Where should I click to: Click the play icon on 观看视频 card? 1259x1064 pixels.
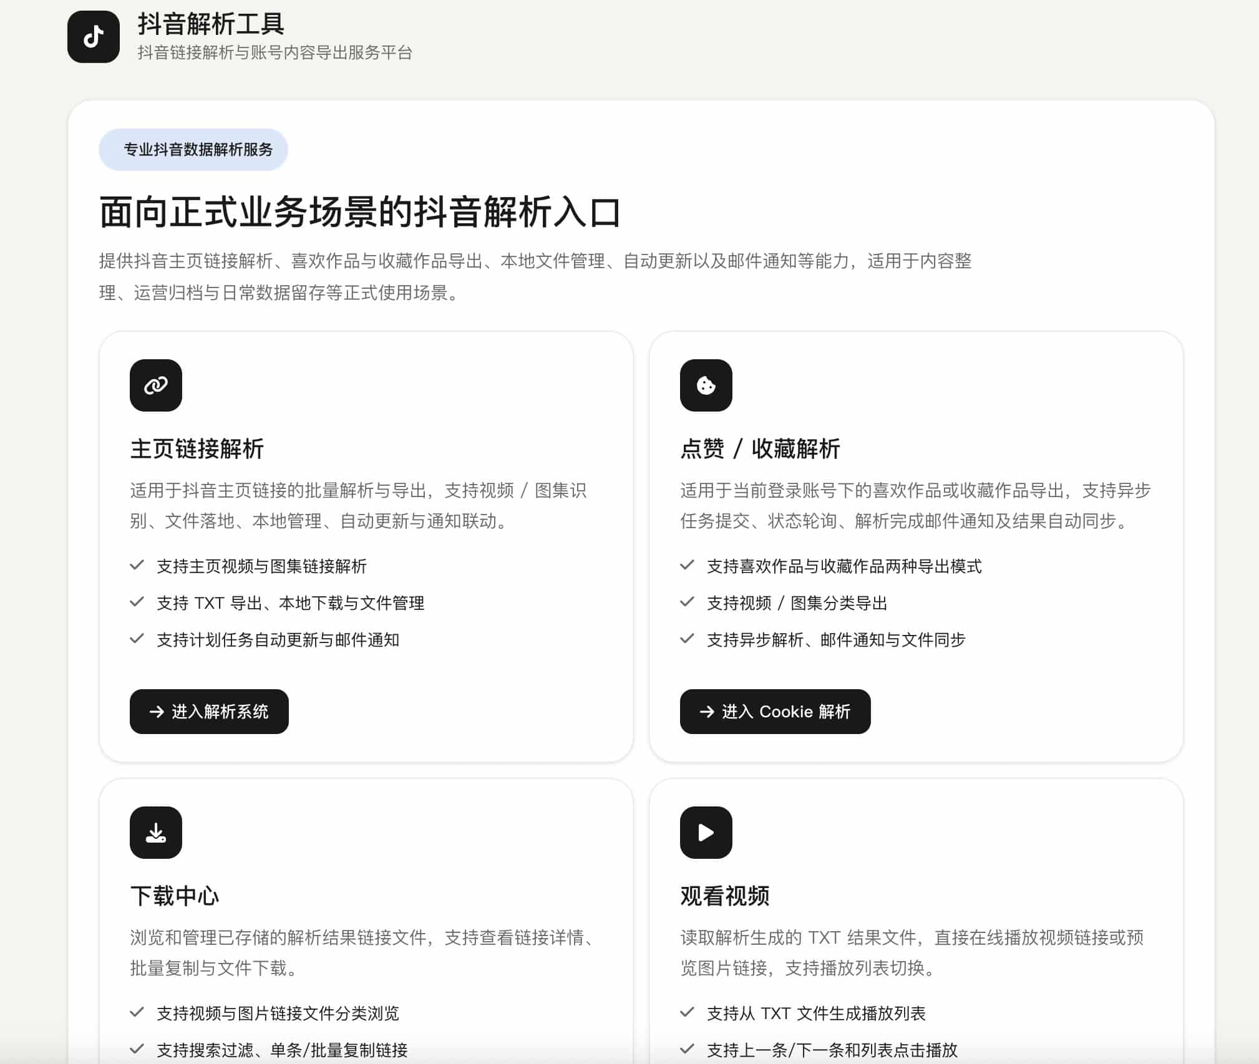706,833
